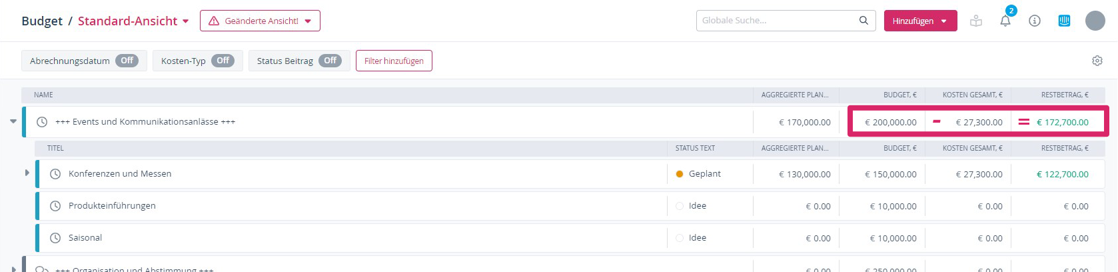Click the user avatar circle

click(1095, 21)
